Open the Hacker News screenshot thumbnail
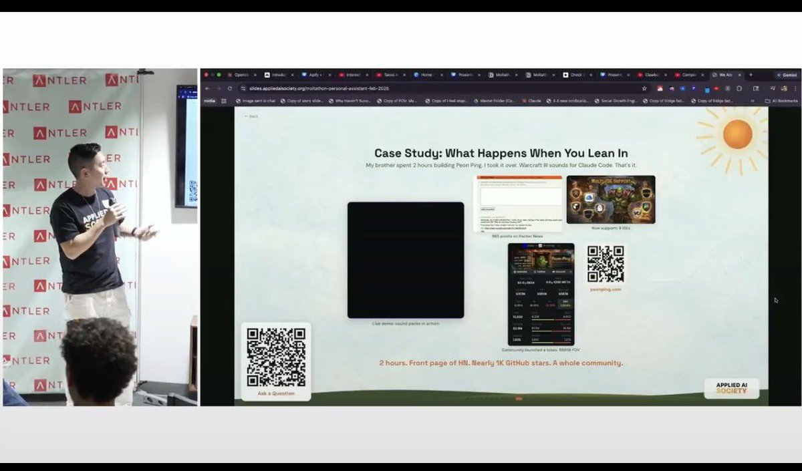This screenshot has height=471, width=802. point(518,204)
